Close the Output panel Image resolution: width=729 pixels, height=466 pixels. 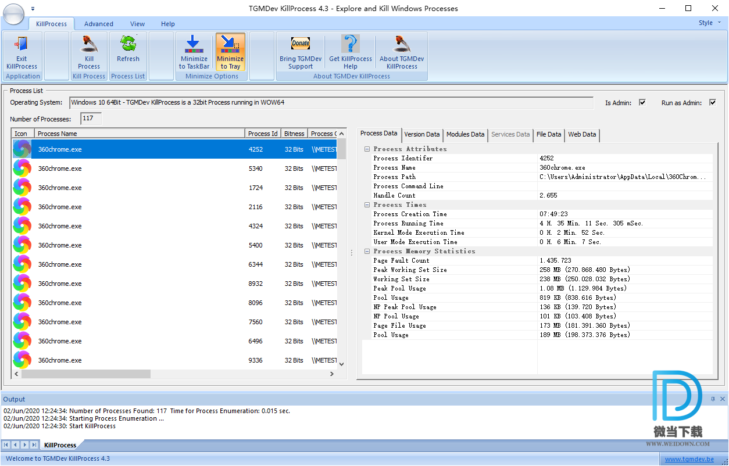(723, 399)
